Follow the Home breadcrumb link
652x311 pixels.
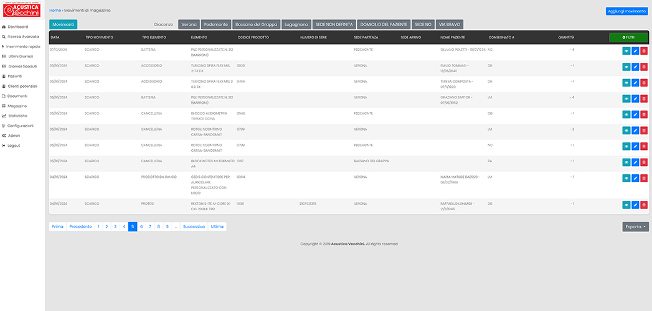(55, 11)
